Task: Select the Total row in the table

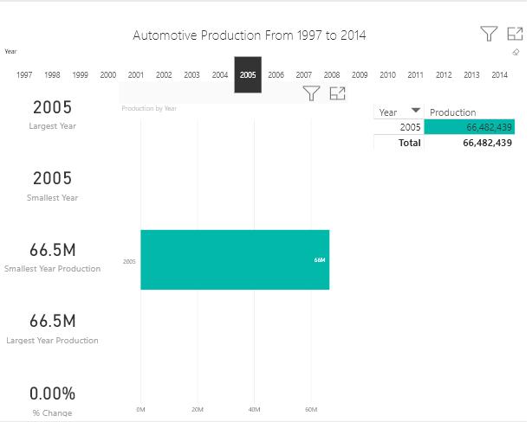Action: pos(409,143)
